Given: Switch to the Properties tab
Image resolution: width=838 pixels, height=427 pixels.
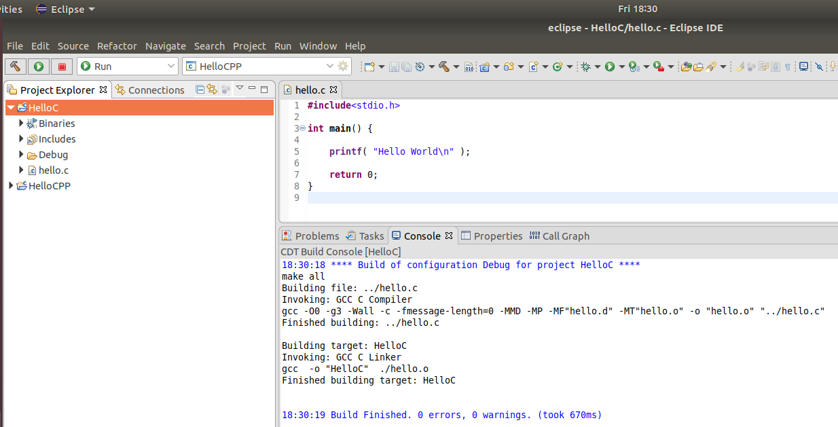Looking at the screenshot, I should (x=492, y=236).
